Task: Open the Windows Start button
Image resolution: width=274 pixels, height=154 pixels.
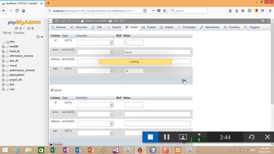Action: (x=5, y=150)
